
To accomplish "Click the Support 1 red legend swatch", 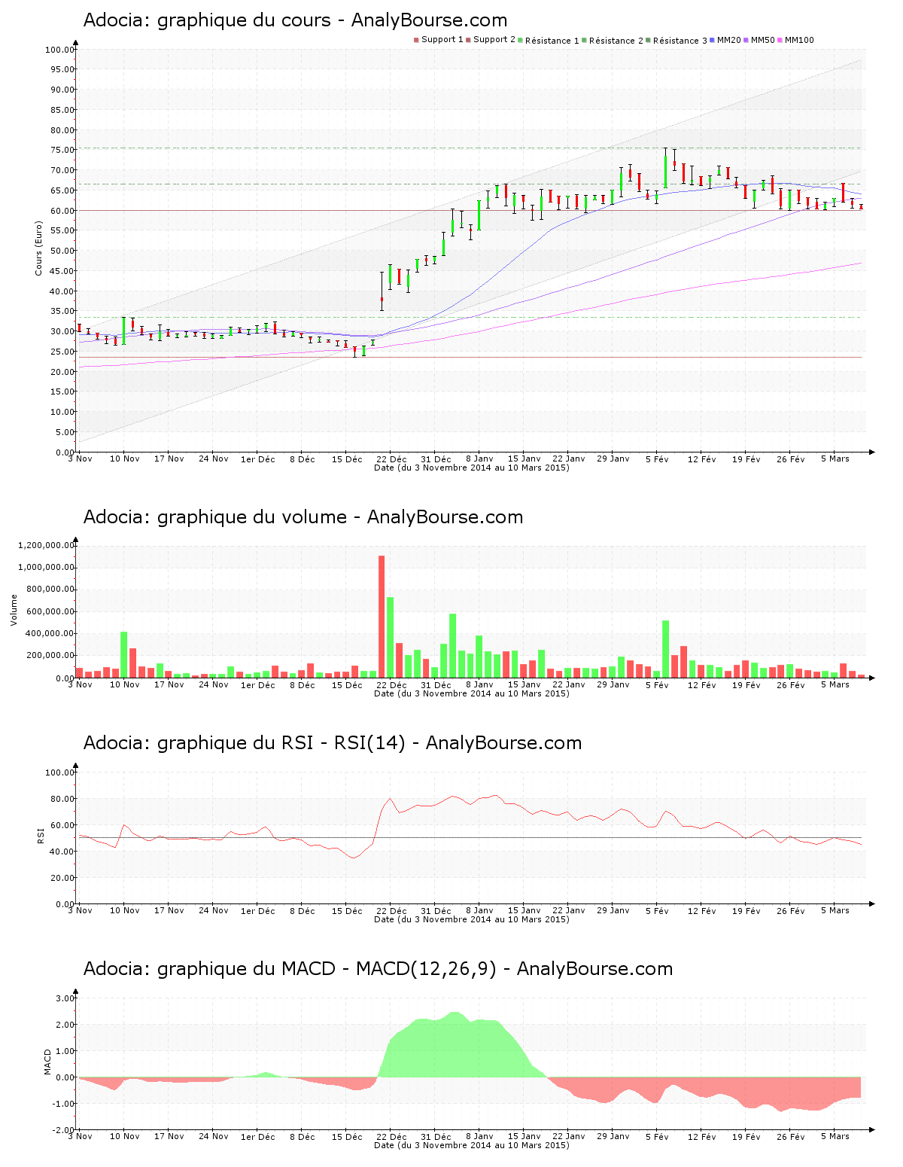I will click(416, 40).
